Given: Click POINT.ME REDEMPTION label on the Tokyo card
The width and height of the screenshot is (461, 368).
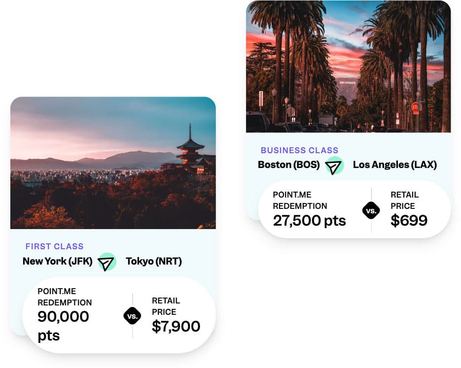Looking at the screenshot, I should coord(65,297).
